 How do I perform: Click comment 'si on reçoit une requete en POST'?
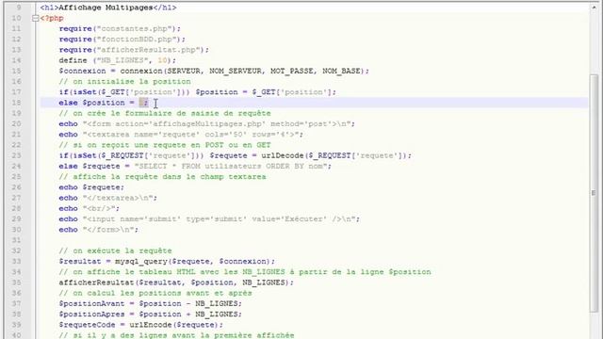[165, 145]
